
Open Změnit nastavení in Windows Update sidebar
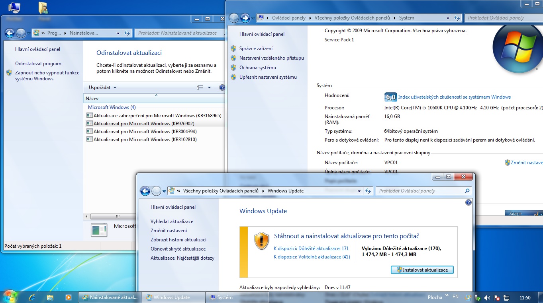click(169, 231)
